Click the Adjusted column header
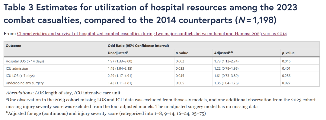The image size is (326, 120). [x=223, y=53]
